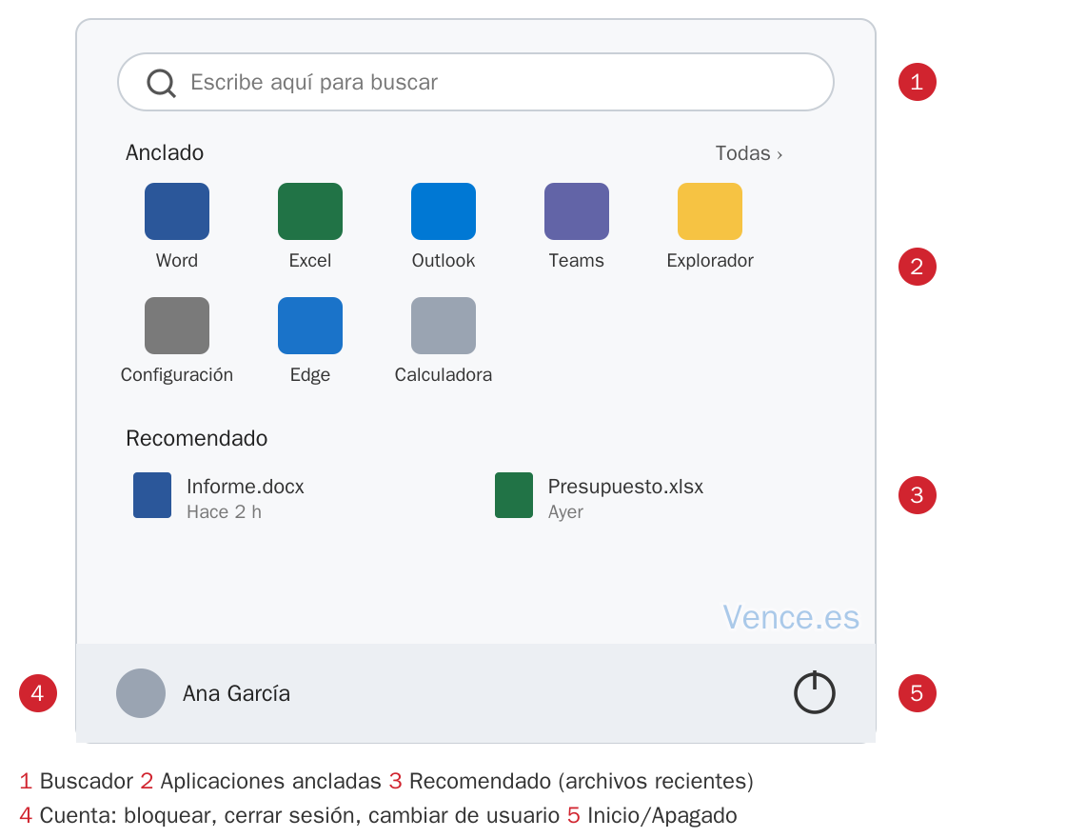Image resolution: width=1066 pixels, height=838 pixels.
Task: Start Teams from the pinned section
Action: (x=577, y=210)
